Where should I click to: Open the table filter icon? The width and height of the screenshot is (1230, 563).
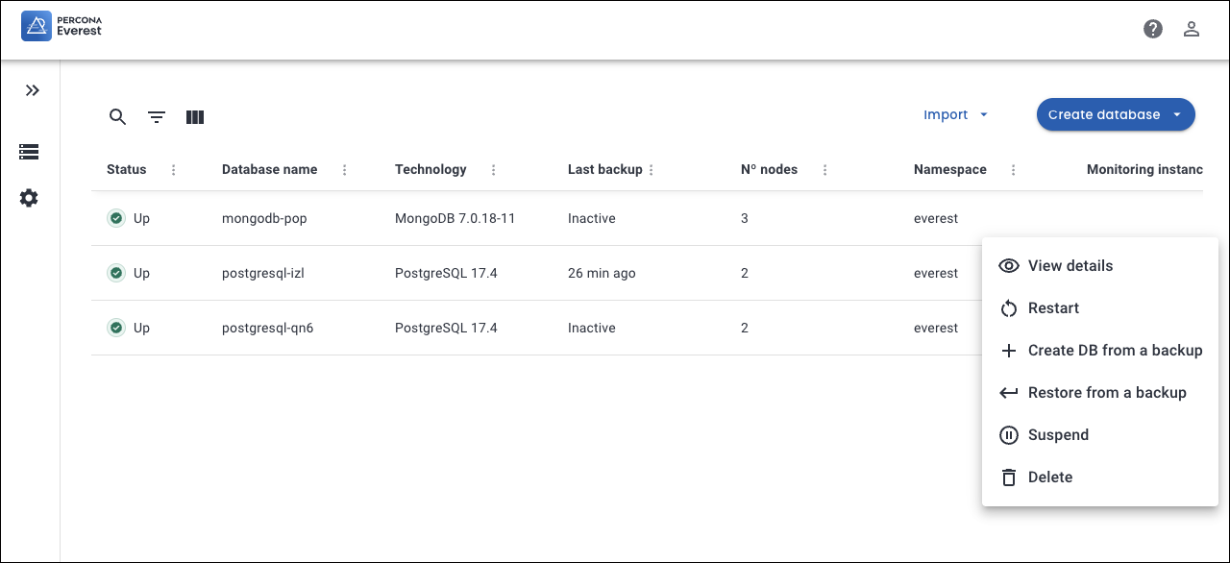[157, 117]
